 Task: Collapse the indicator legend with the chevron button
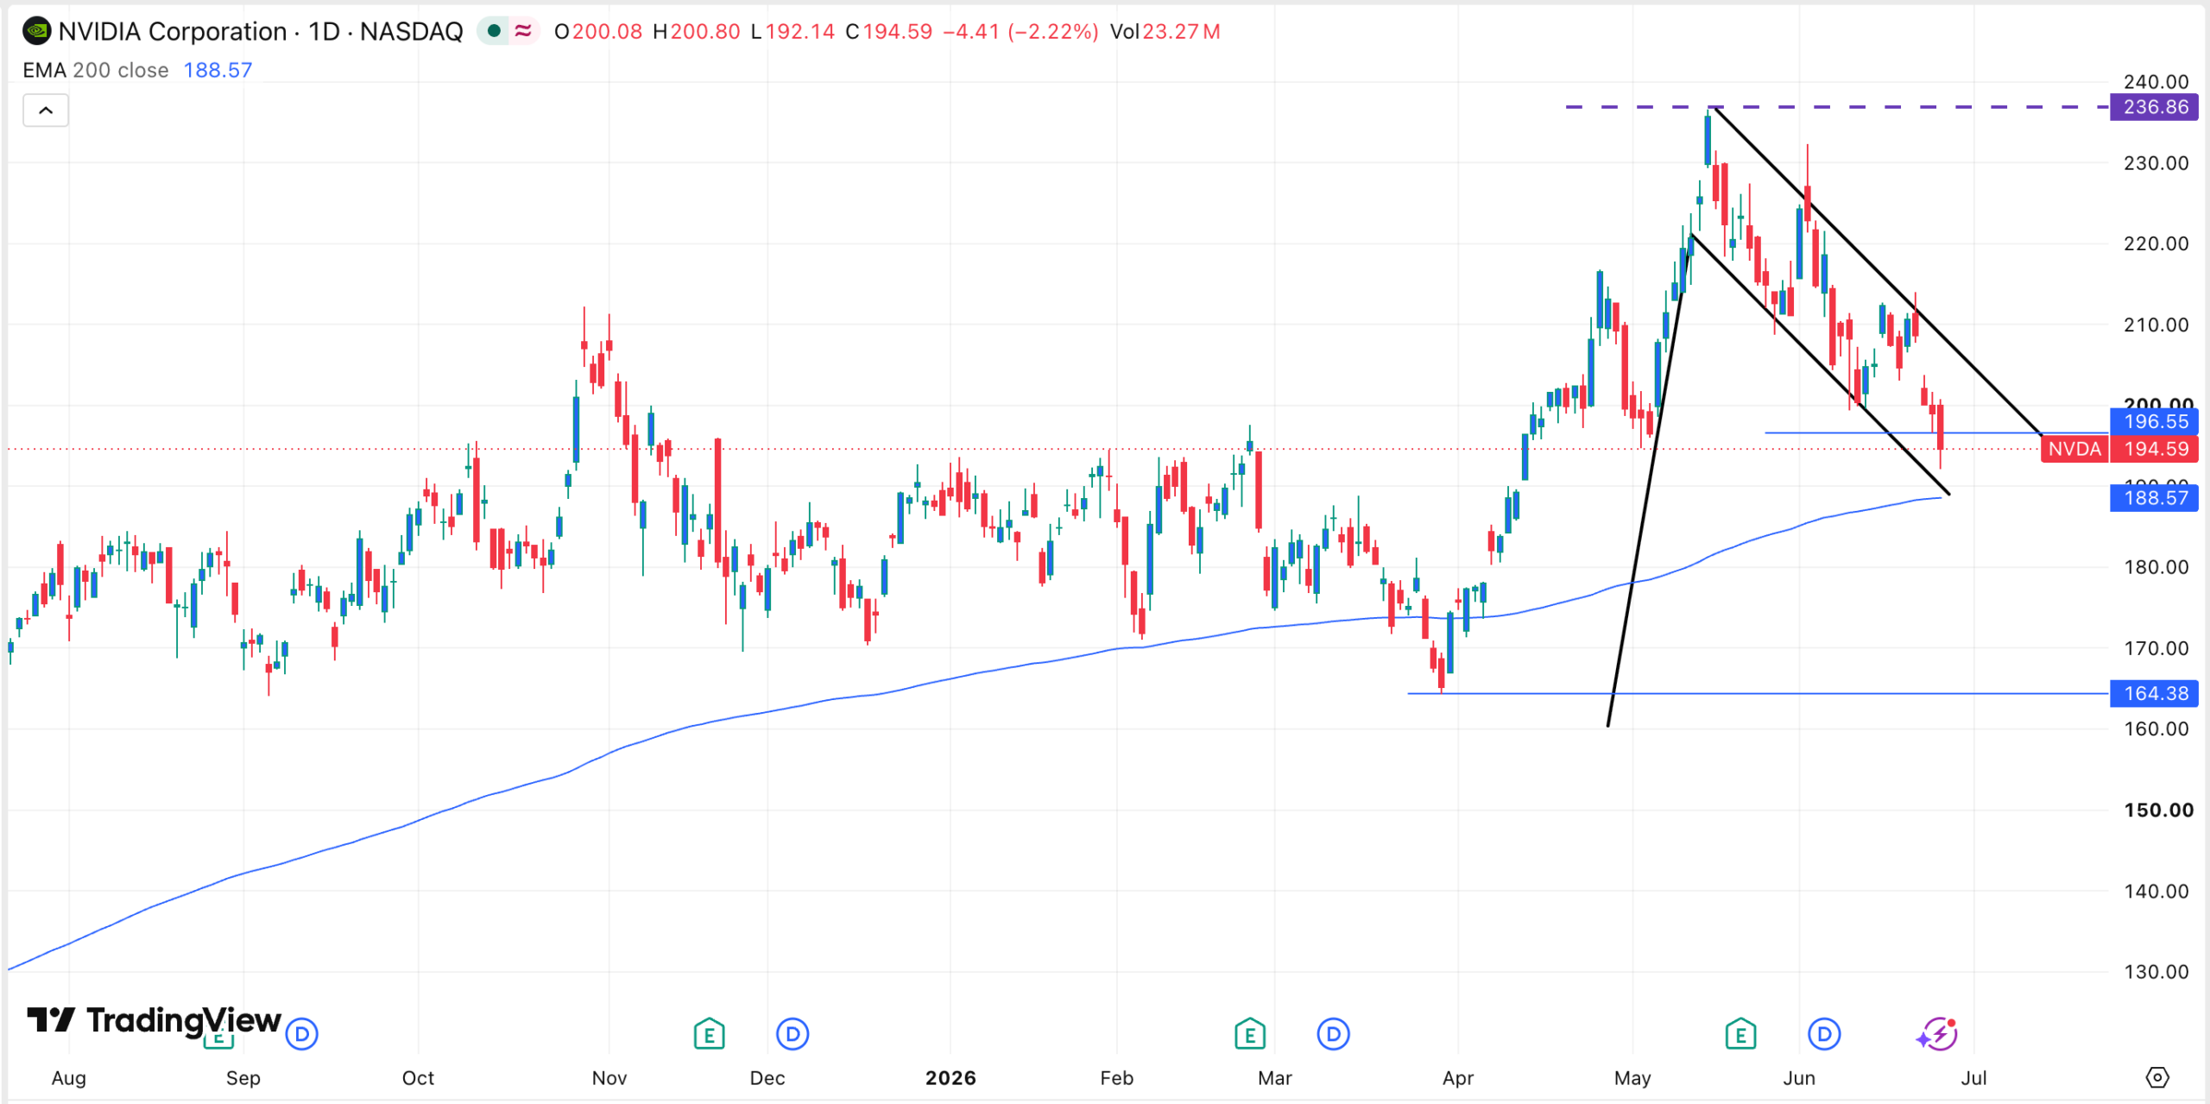coord(46,110)
